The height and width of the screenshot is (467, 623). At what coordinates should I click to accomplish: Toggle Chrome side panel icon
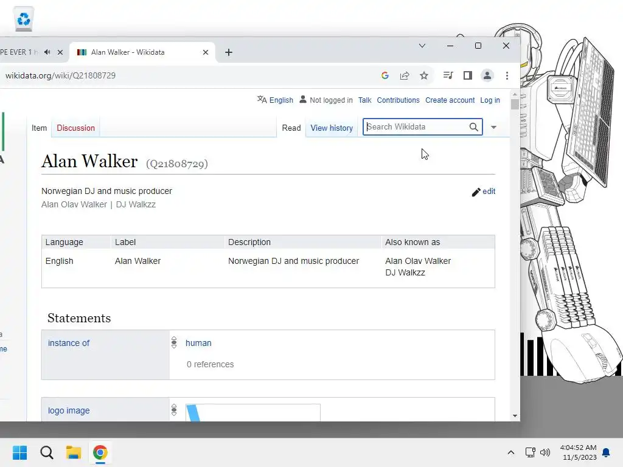pos(468,75)
